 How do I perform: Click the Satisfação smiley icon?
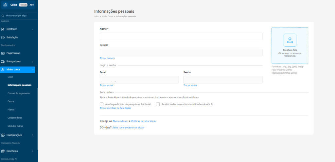(3, 37)
